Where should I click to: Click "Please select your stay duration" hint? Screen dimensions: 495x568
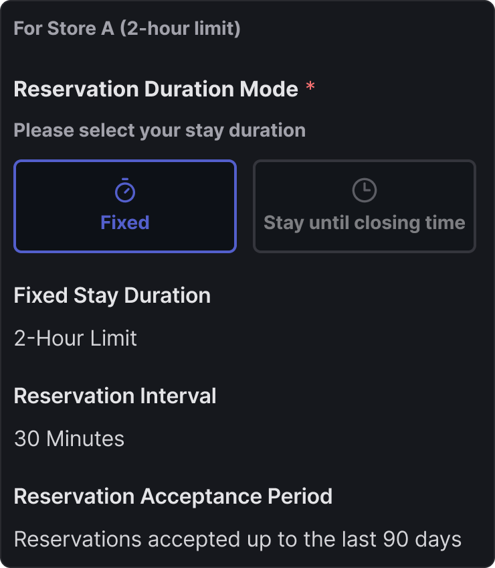click(x=159, y=130)
